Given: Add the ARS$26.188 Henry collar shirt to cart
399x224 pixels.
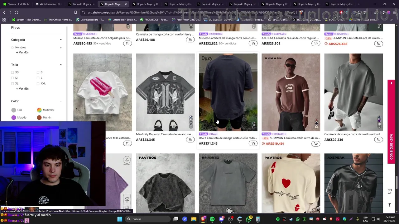Looking at the screenshot, I should click(x=190, y=40).
